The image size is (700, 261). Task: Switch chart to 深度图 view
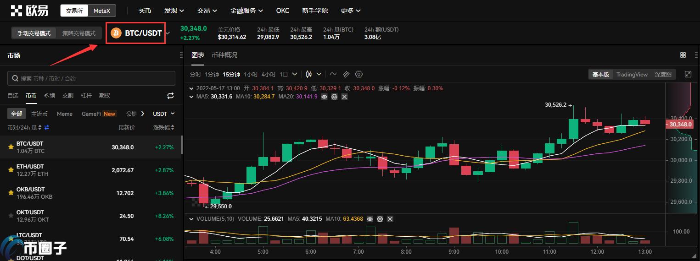point(663,74)
